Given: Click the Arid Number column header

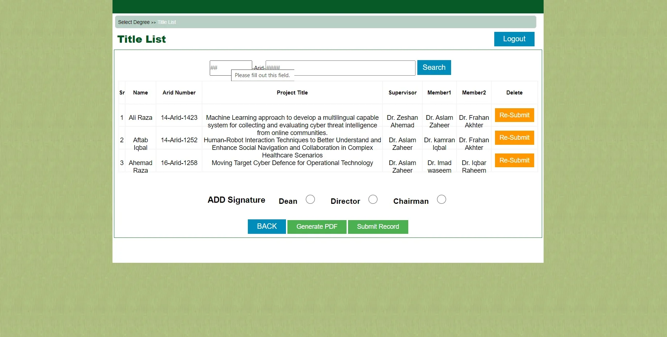Looking at the screenshot, I should coord(179,93).
